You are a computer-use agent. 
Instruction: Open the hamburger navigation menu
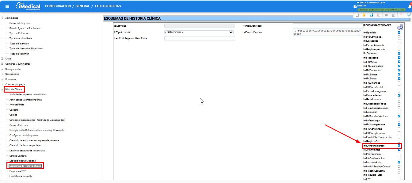pos(7,6)
